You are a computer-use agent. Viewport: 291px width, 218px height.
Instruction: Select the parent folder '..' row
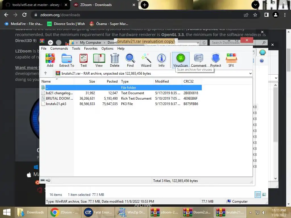tap(121, 87)
